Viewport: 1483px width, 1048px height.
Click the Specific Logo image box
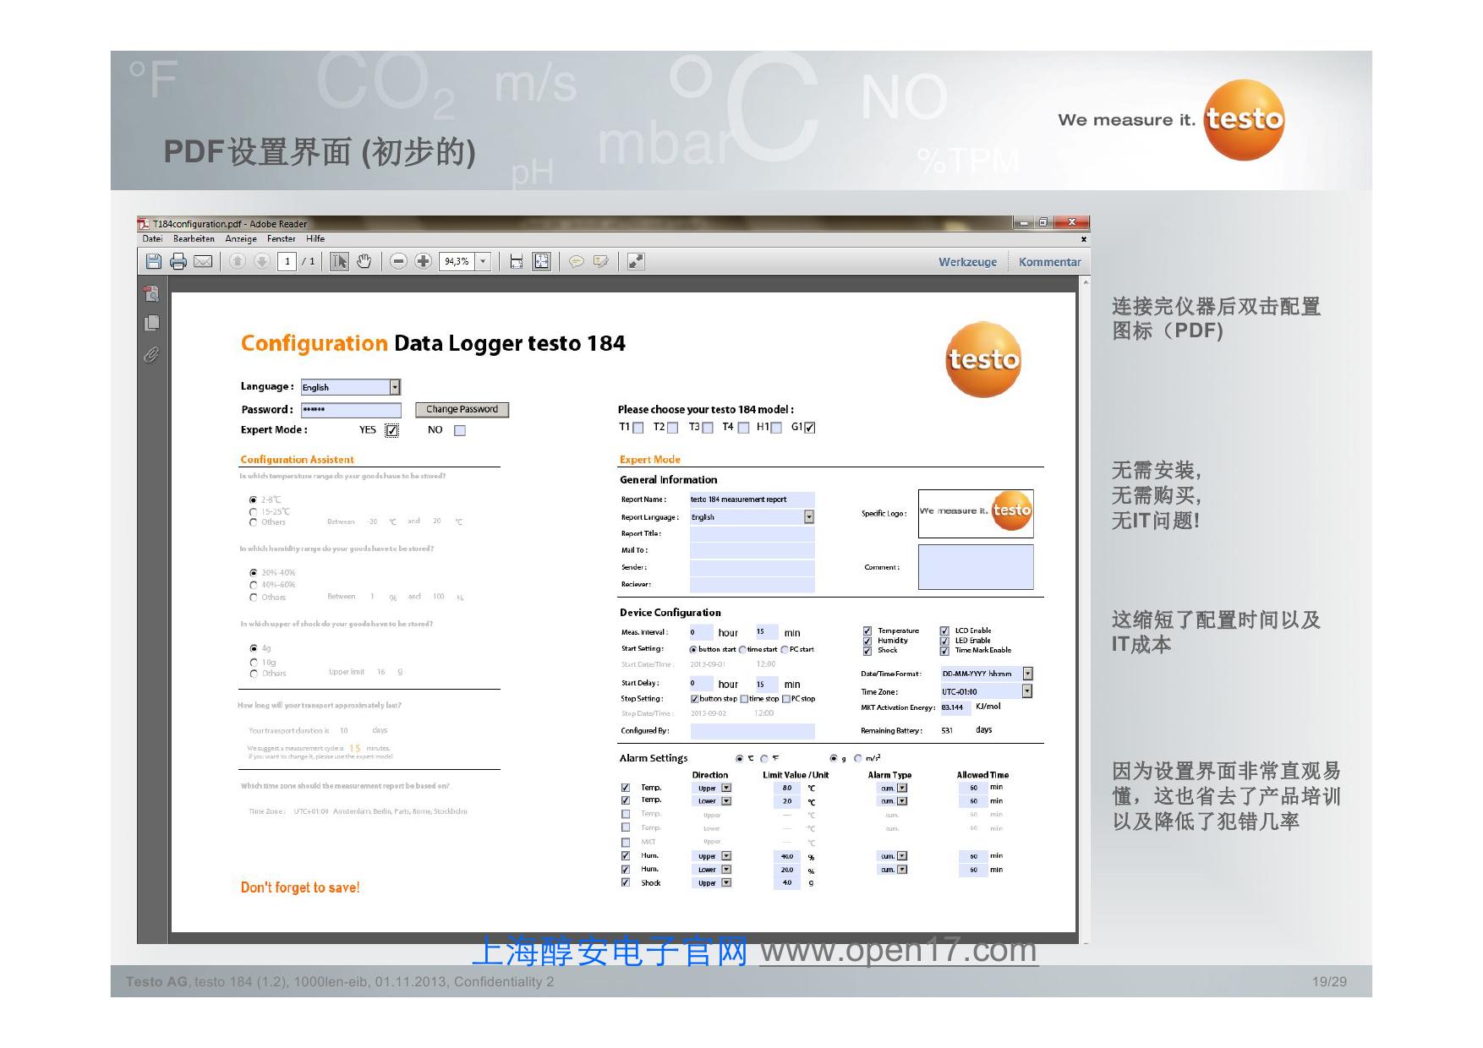(x=976, y=513)
